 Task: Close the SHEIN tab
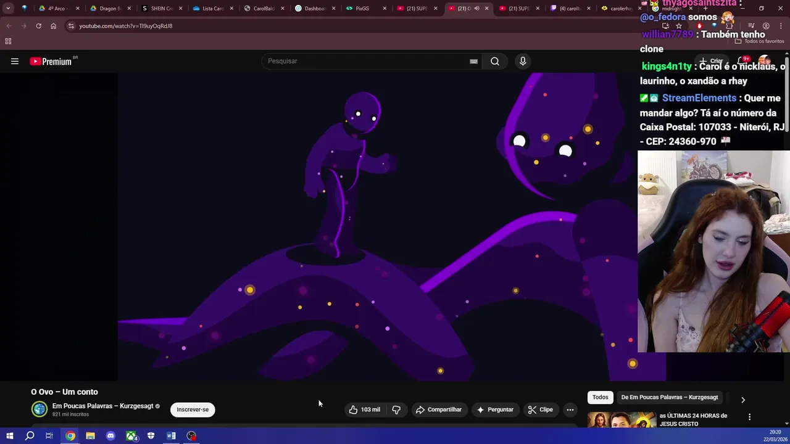(180, 9)
